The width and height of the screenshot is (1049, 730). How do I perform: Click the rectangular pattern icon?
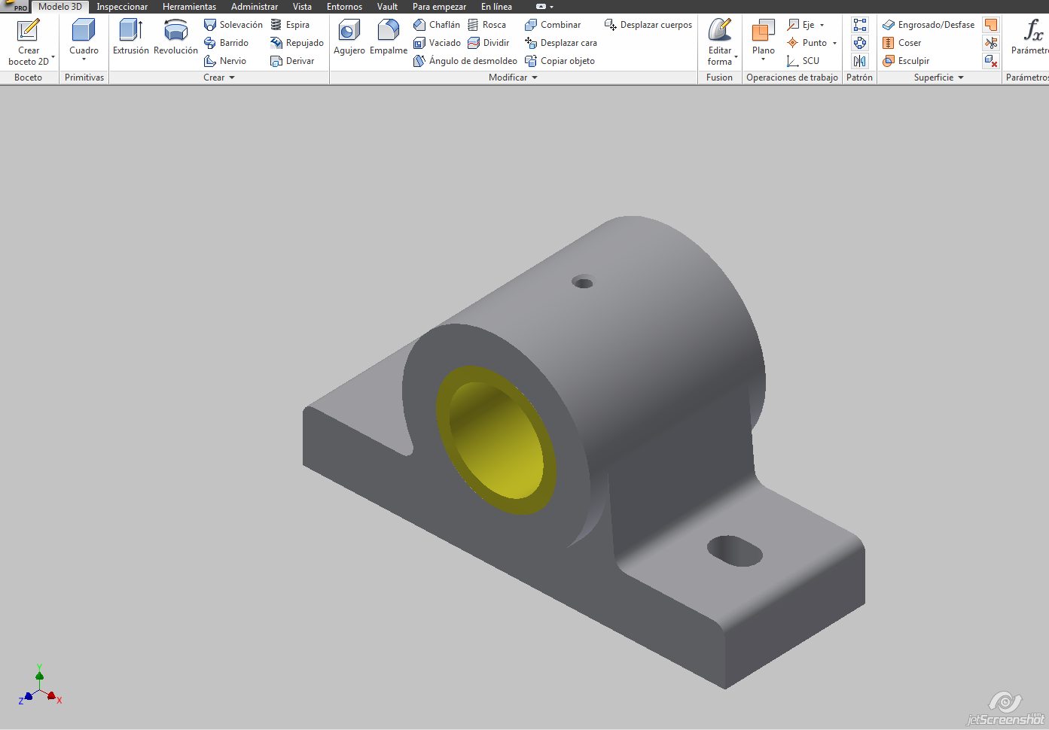[x=860, y=25]
